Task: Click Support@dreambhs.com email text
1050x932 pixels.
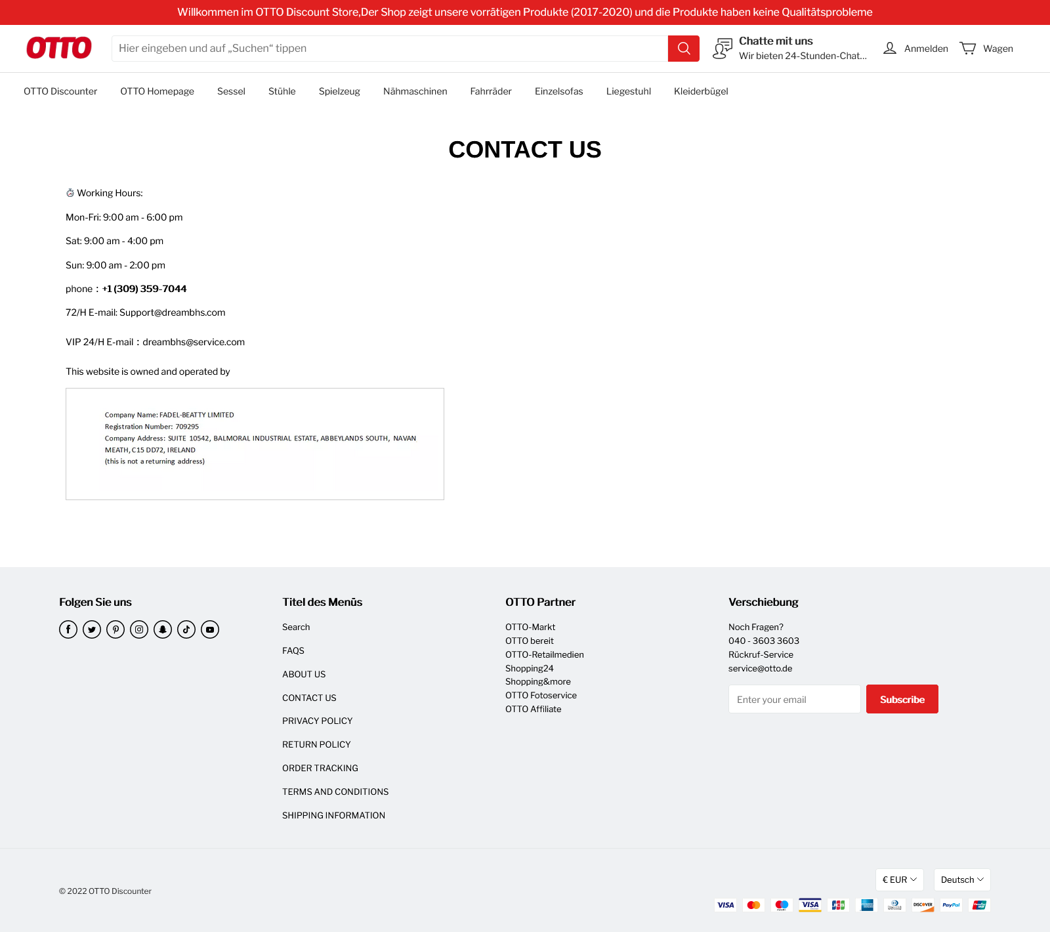Action: point(173,312)
